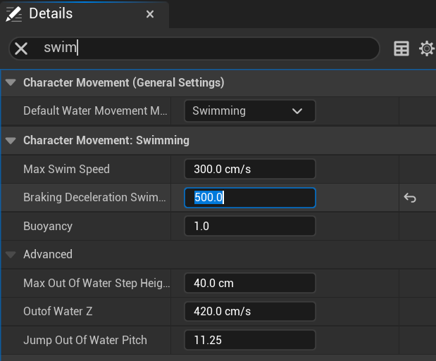Collapse Character Movement (General Settings) section
436x361 pixels.
(x=11, y=82)
